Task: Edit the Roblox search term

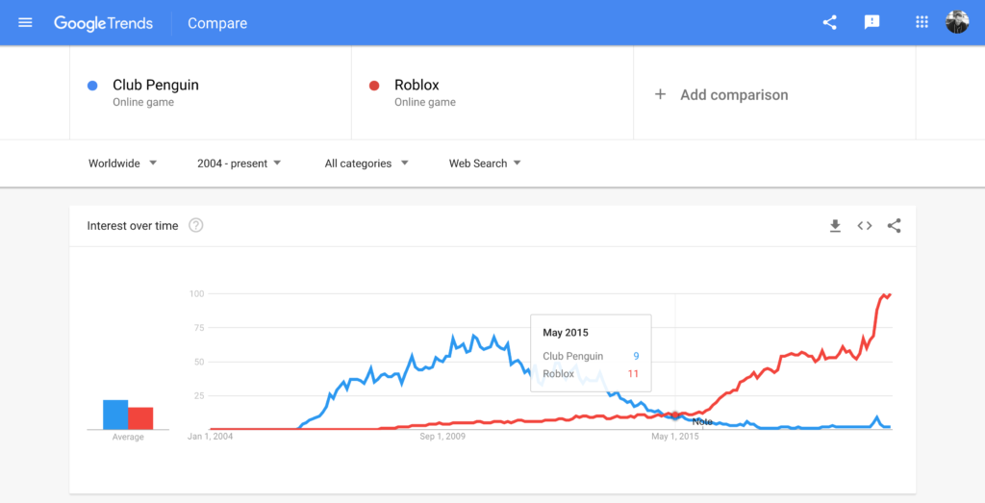Action: [417, 85]
